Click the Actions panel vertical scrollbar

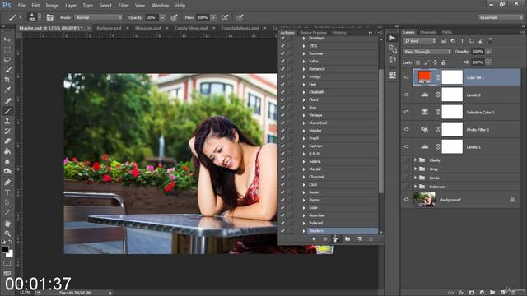pyautogui.click(x=380, y=131)
